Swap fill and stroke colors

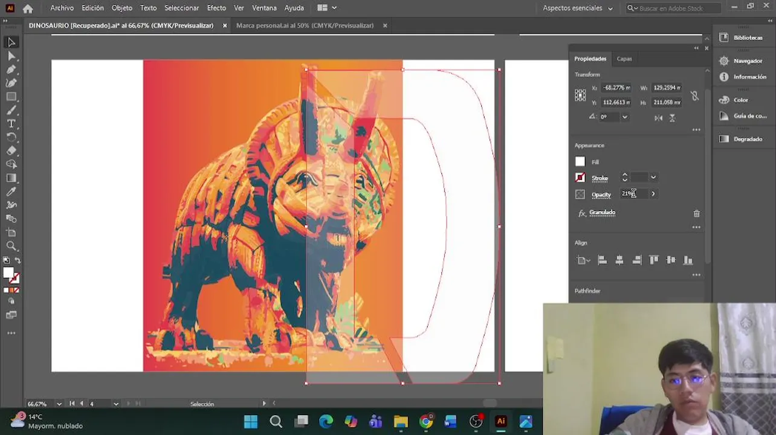click(18, 260)
